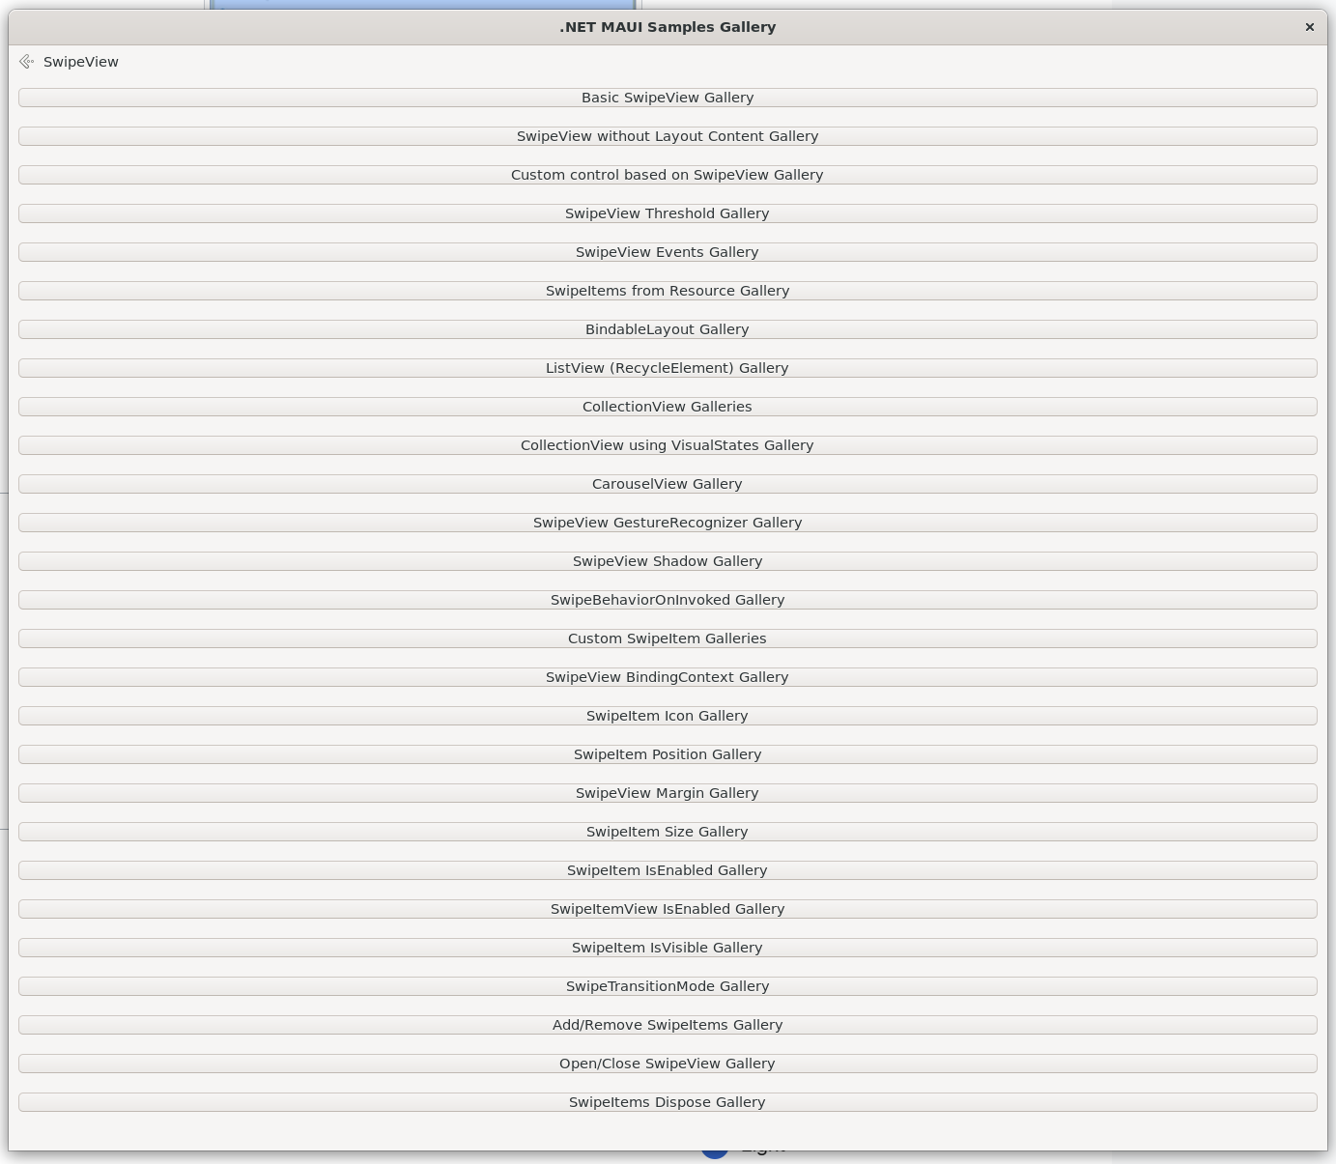1336x1164 pixels.
Task: Select SwipeBehaviorOnInvoked Gallery
Action: [x=668, y=600]
